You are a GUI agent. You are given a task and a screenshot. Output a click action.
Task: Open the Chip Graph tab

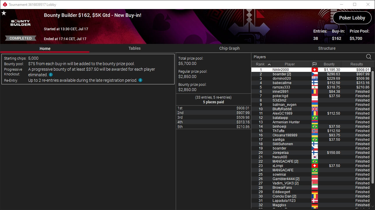coord(230,49)
